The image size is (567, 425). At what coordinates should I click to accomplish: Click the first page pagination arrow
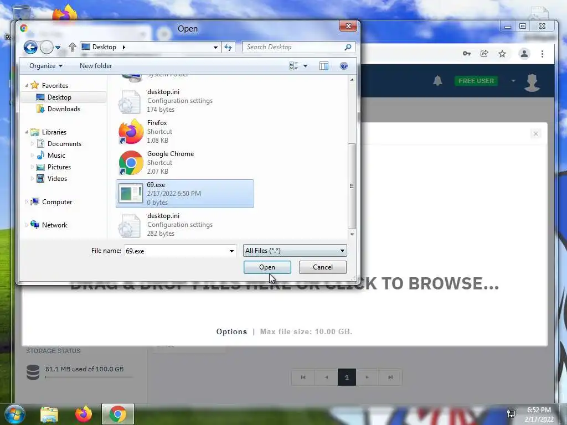(303, 377)
